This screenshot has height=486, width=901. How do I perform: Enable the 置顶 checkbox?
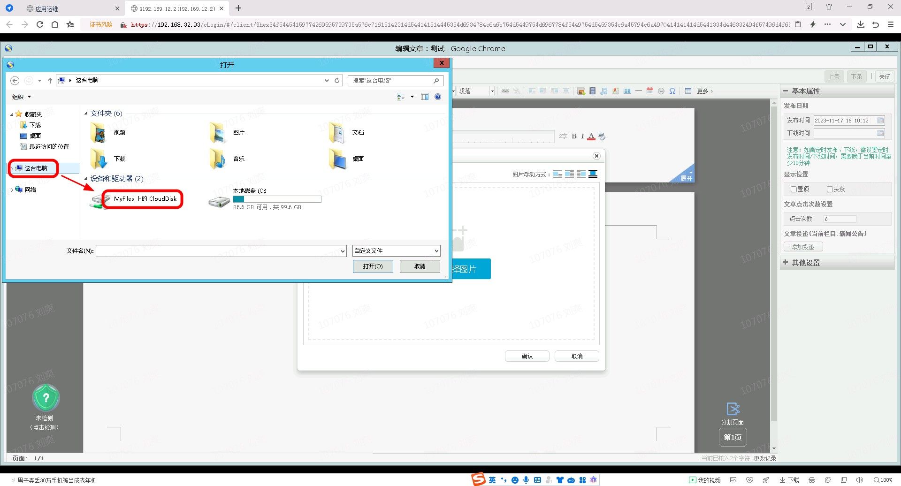(x=794, y=189)
